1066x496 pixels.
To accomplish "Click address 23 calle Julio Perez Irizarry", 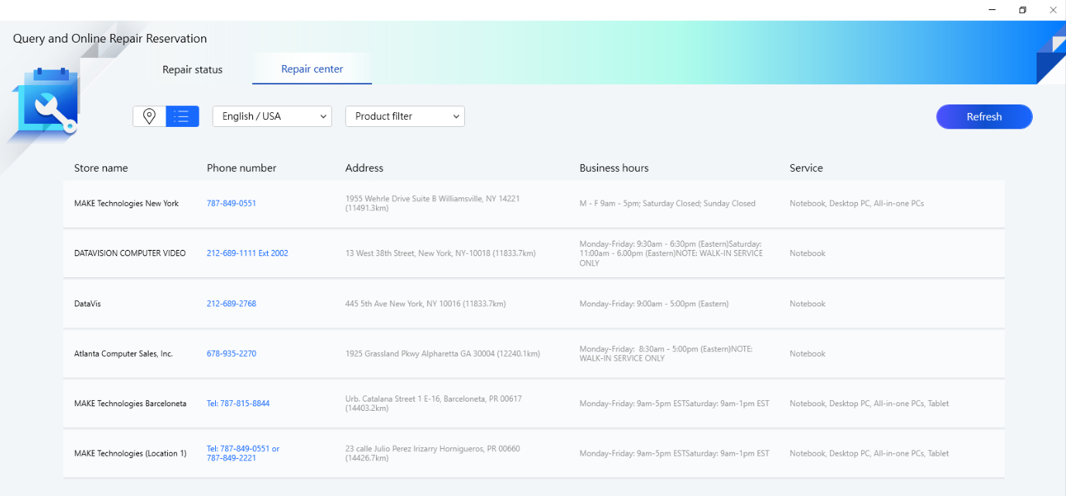I will (x=432, y=453).
